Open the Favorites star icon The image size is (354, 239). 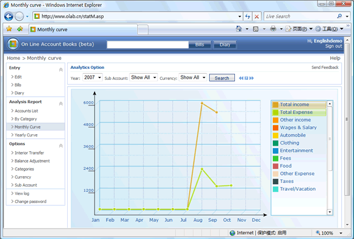(x=9, y=29)
